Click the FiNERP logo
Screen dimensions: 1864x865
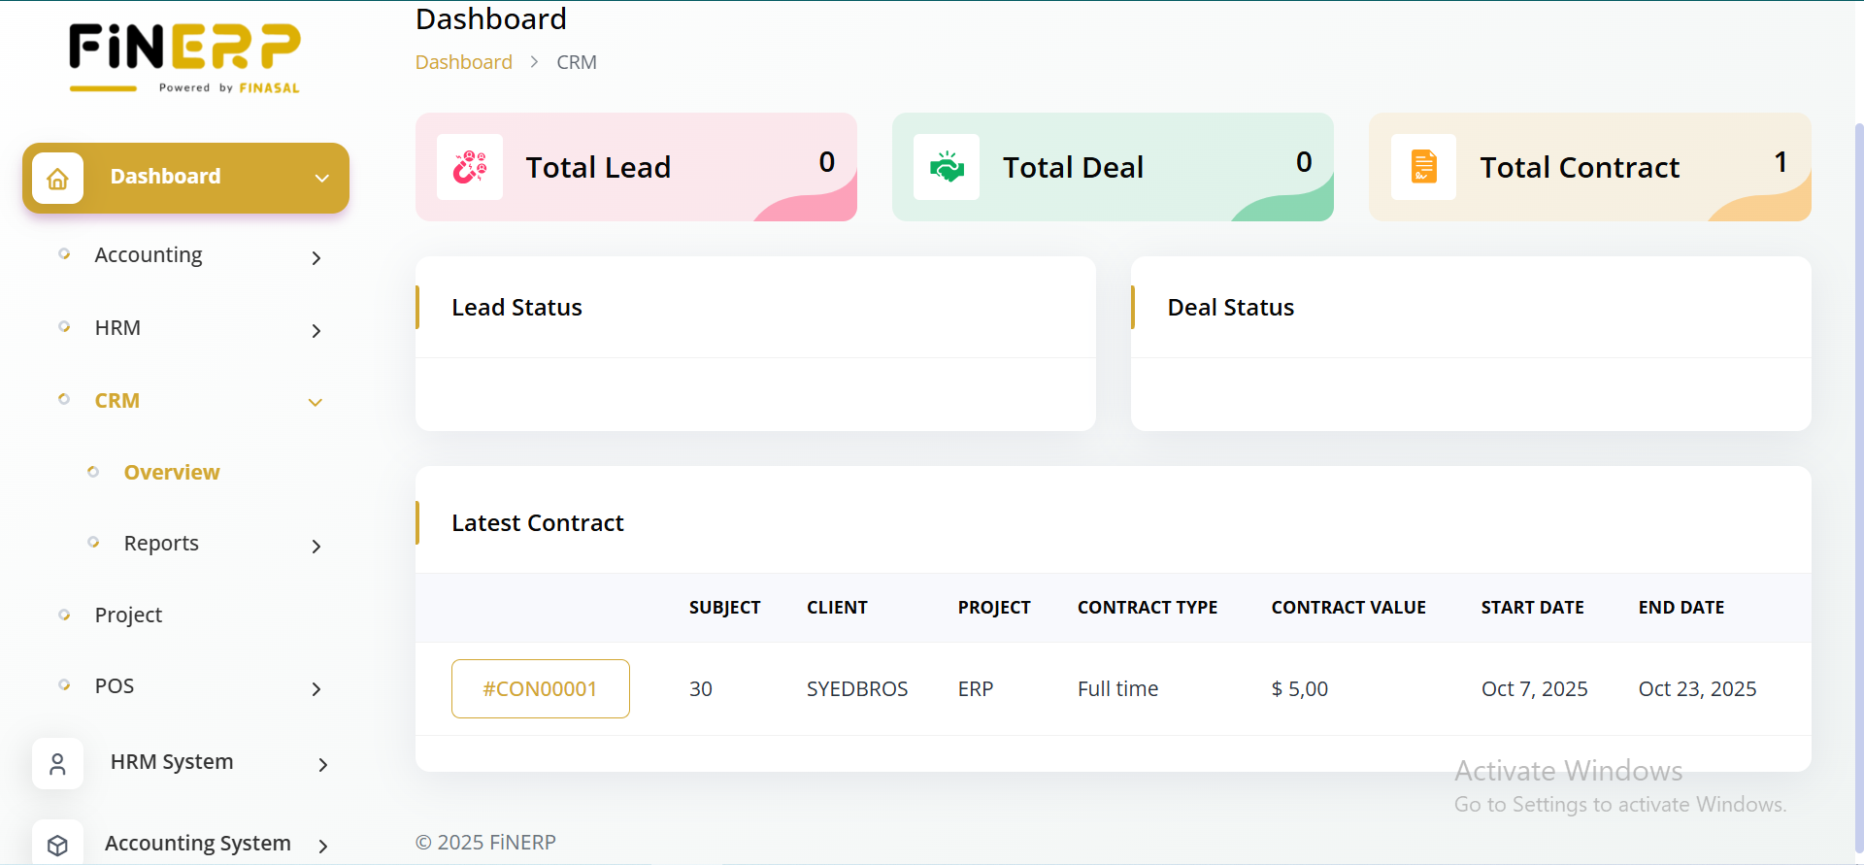click(184, 58)
